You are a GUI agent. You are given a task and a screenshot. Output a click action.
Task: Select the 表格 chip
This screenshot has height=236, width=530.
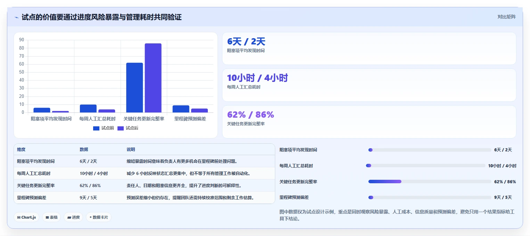pos(52,217)
